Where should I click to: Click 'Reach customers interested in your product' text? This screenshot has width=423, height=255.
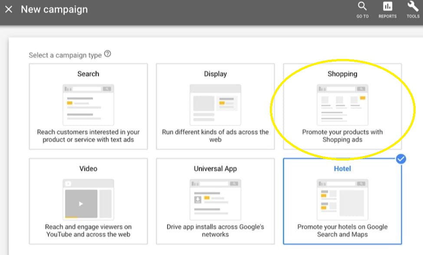coord(88,136)
